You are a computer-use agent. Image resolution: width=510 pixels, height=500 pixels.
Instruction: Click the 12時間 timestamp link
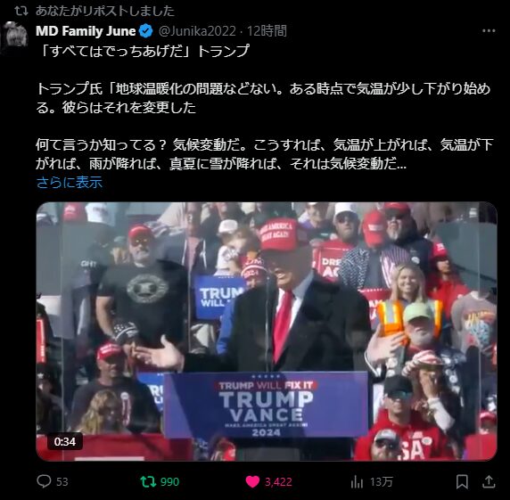point(267,31)
